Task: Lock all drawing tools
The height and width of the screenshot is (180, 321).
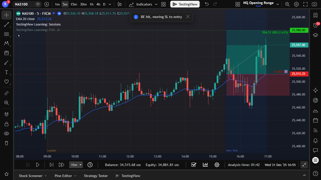Action: 7,124
